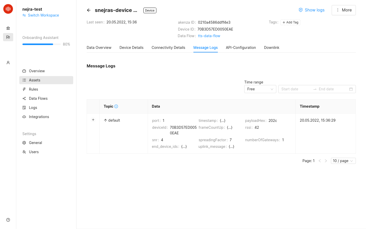Screen dimensions: 366x229
Task: Click the user profile icon in left rail
Action: [x=8, y=63]
